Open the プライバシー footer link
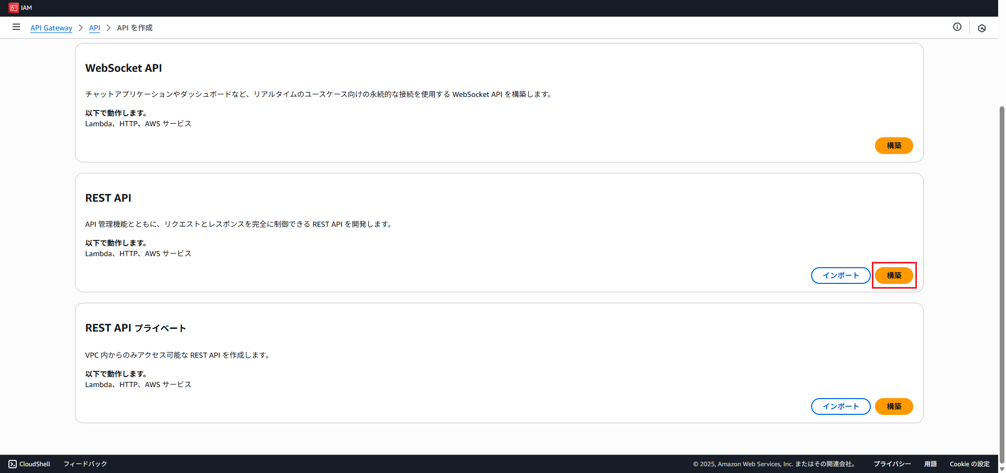The height and width of the screenshot is (473, 1006). 892,464
